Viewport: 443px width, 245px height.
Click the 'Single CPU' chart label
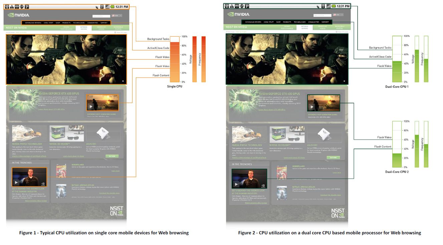click(x=175, y=86)
